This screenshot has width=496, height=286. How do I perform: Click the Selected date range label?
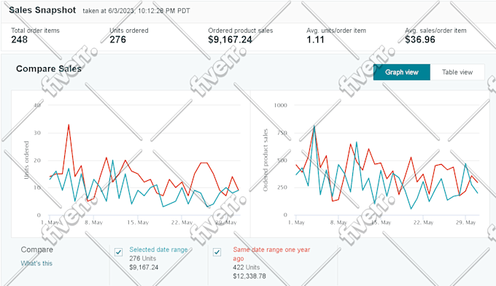point(158,250)
